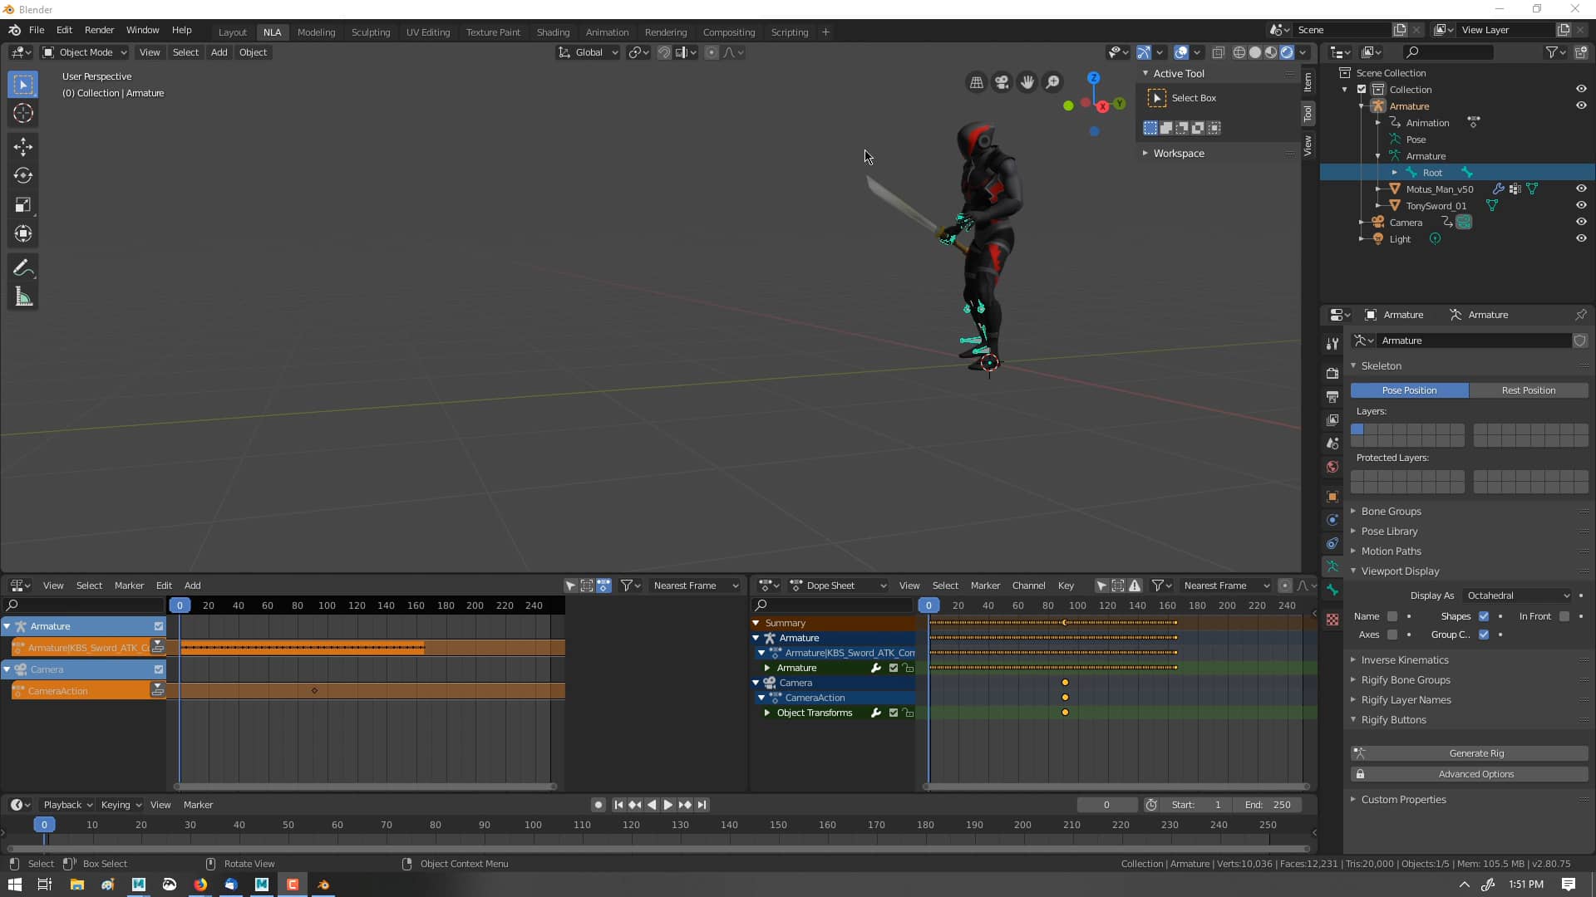The width and height of the screenshot is (1596, 897).
Task: Click the Rest Position button
Action: click(x=1529, y=390)
